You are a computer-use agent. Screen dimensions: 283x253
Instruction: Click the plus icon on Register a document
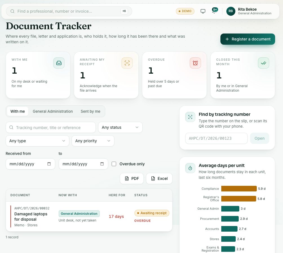click(x=227, y=39)
